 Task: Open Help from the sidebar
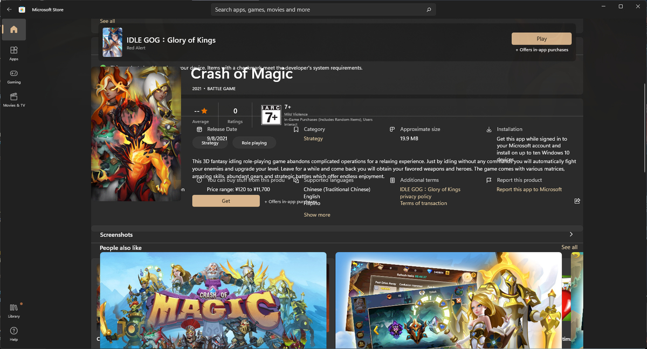[x=14, y=334]
